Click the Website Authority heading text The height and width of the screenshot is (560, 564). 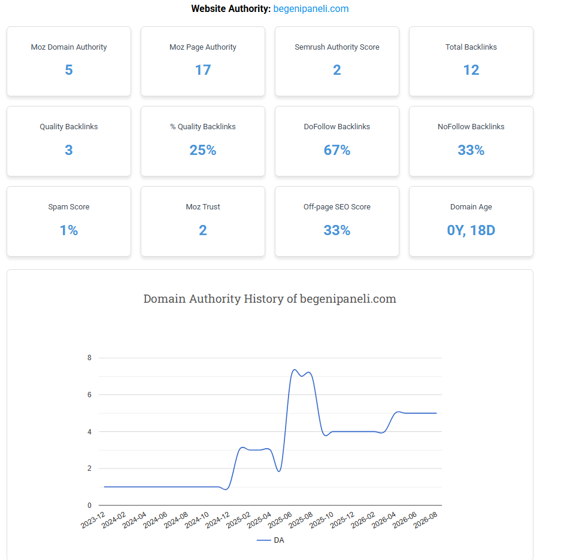coord(231,8)
